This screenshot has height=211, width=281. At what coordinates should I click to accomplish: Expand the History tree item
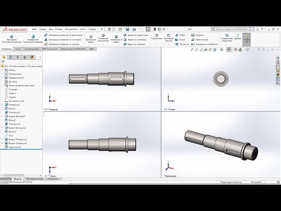[x=2, y=70]
